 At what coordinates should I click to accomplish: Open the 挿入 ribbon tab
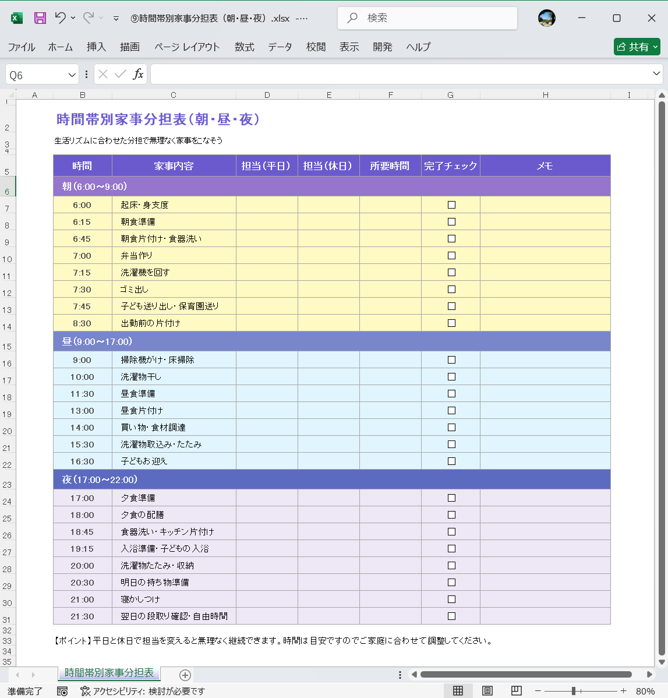[x=96, y=47]
